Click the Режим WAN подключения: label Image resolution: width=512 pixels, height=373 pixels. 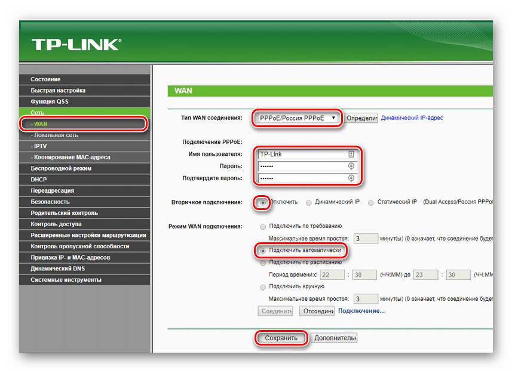206,226
